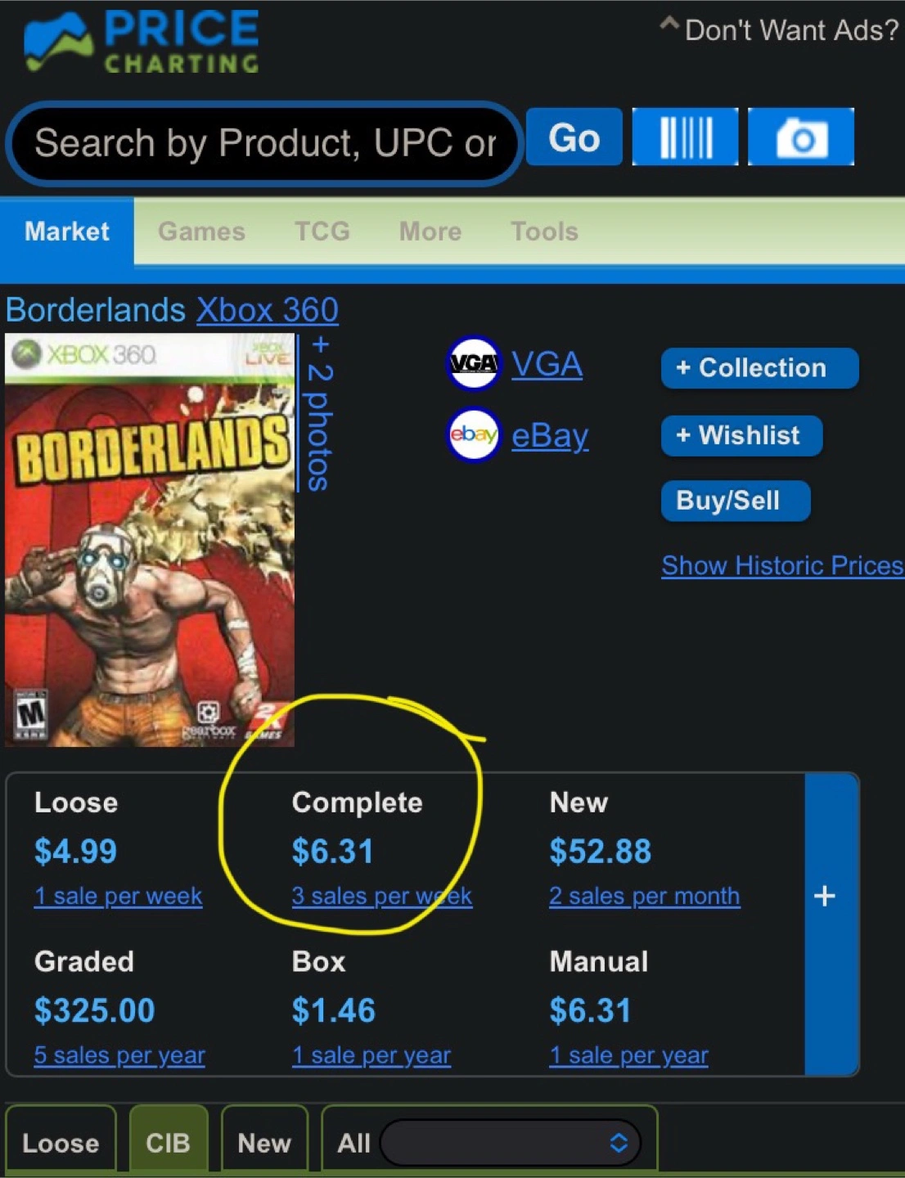
Task: Select the Loose filter tab
Action: click(x=61, y=1142)
